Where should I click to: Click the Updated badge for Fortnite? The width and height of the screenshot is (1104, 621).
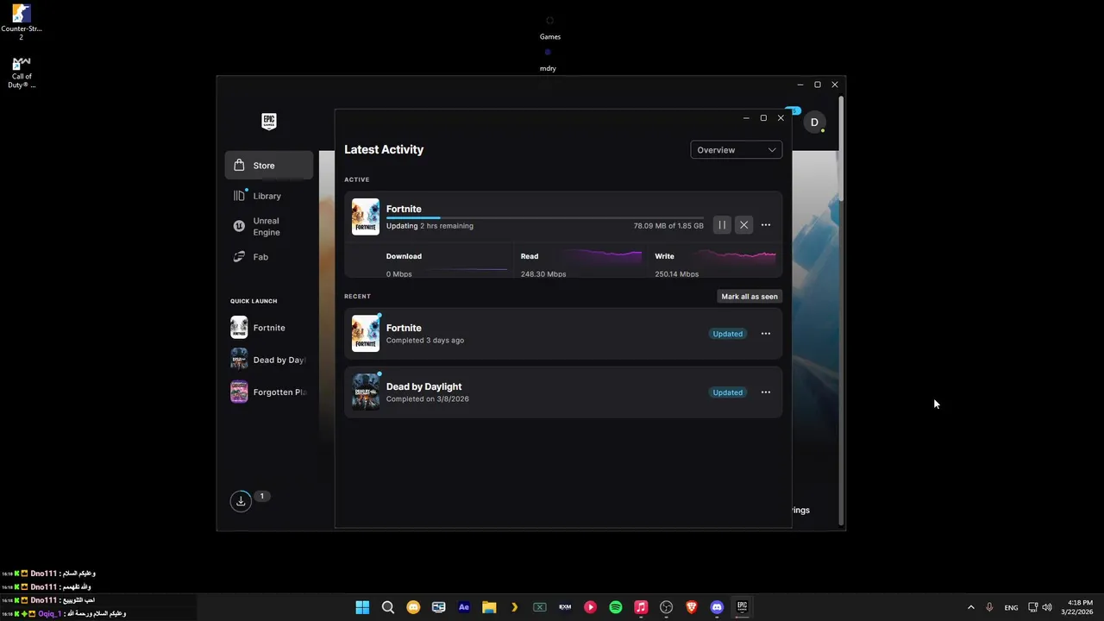[x=727, y=334]
